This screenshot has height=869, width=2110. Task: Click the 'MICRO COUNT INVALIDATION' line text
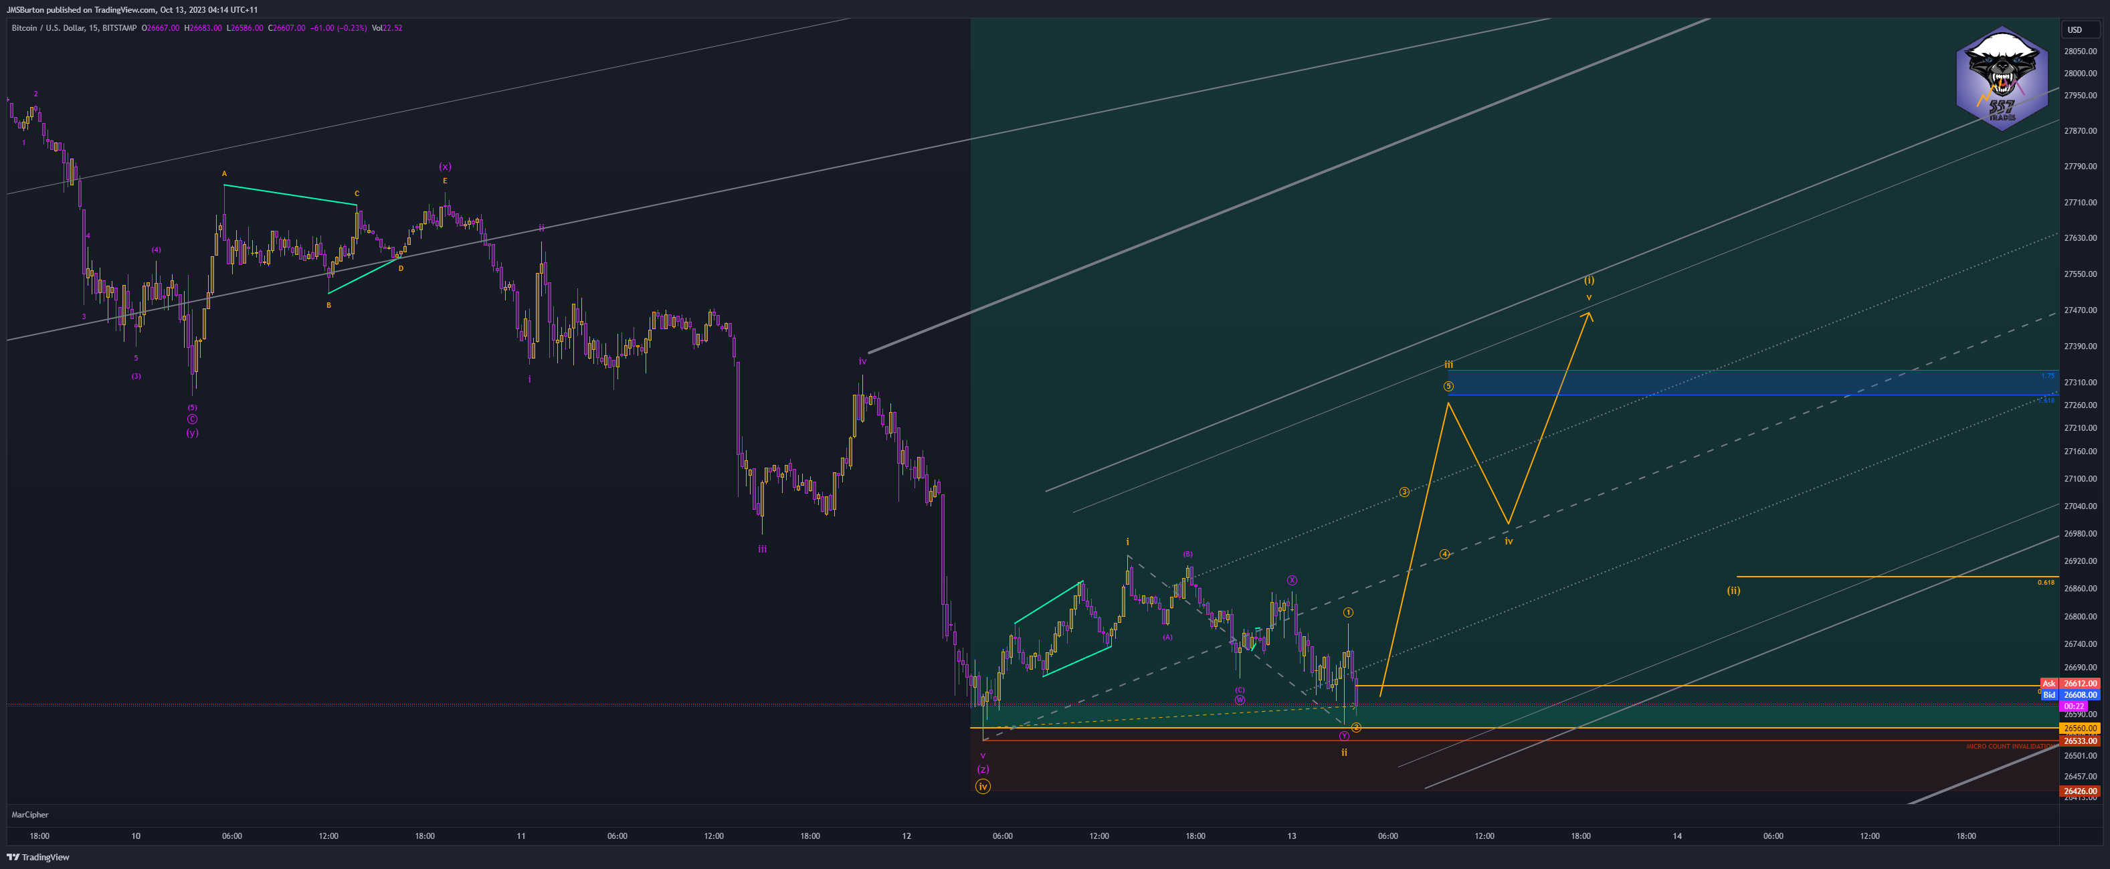pyautogui.click(x=2011, y=747)
